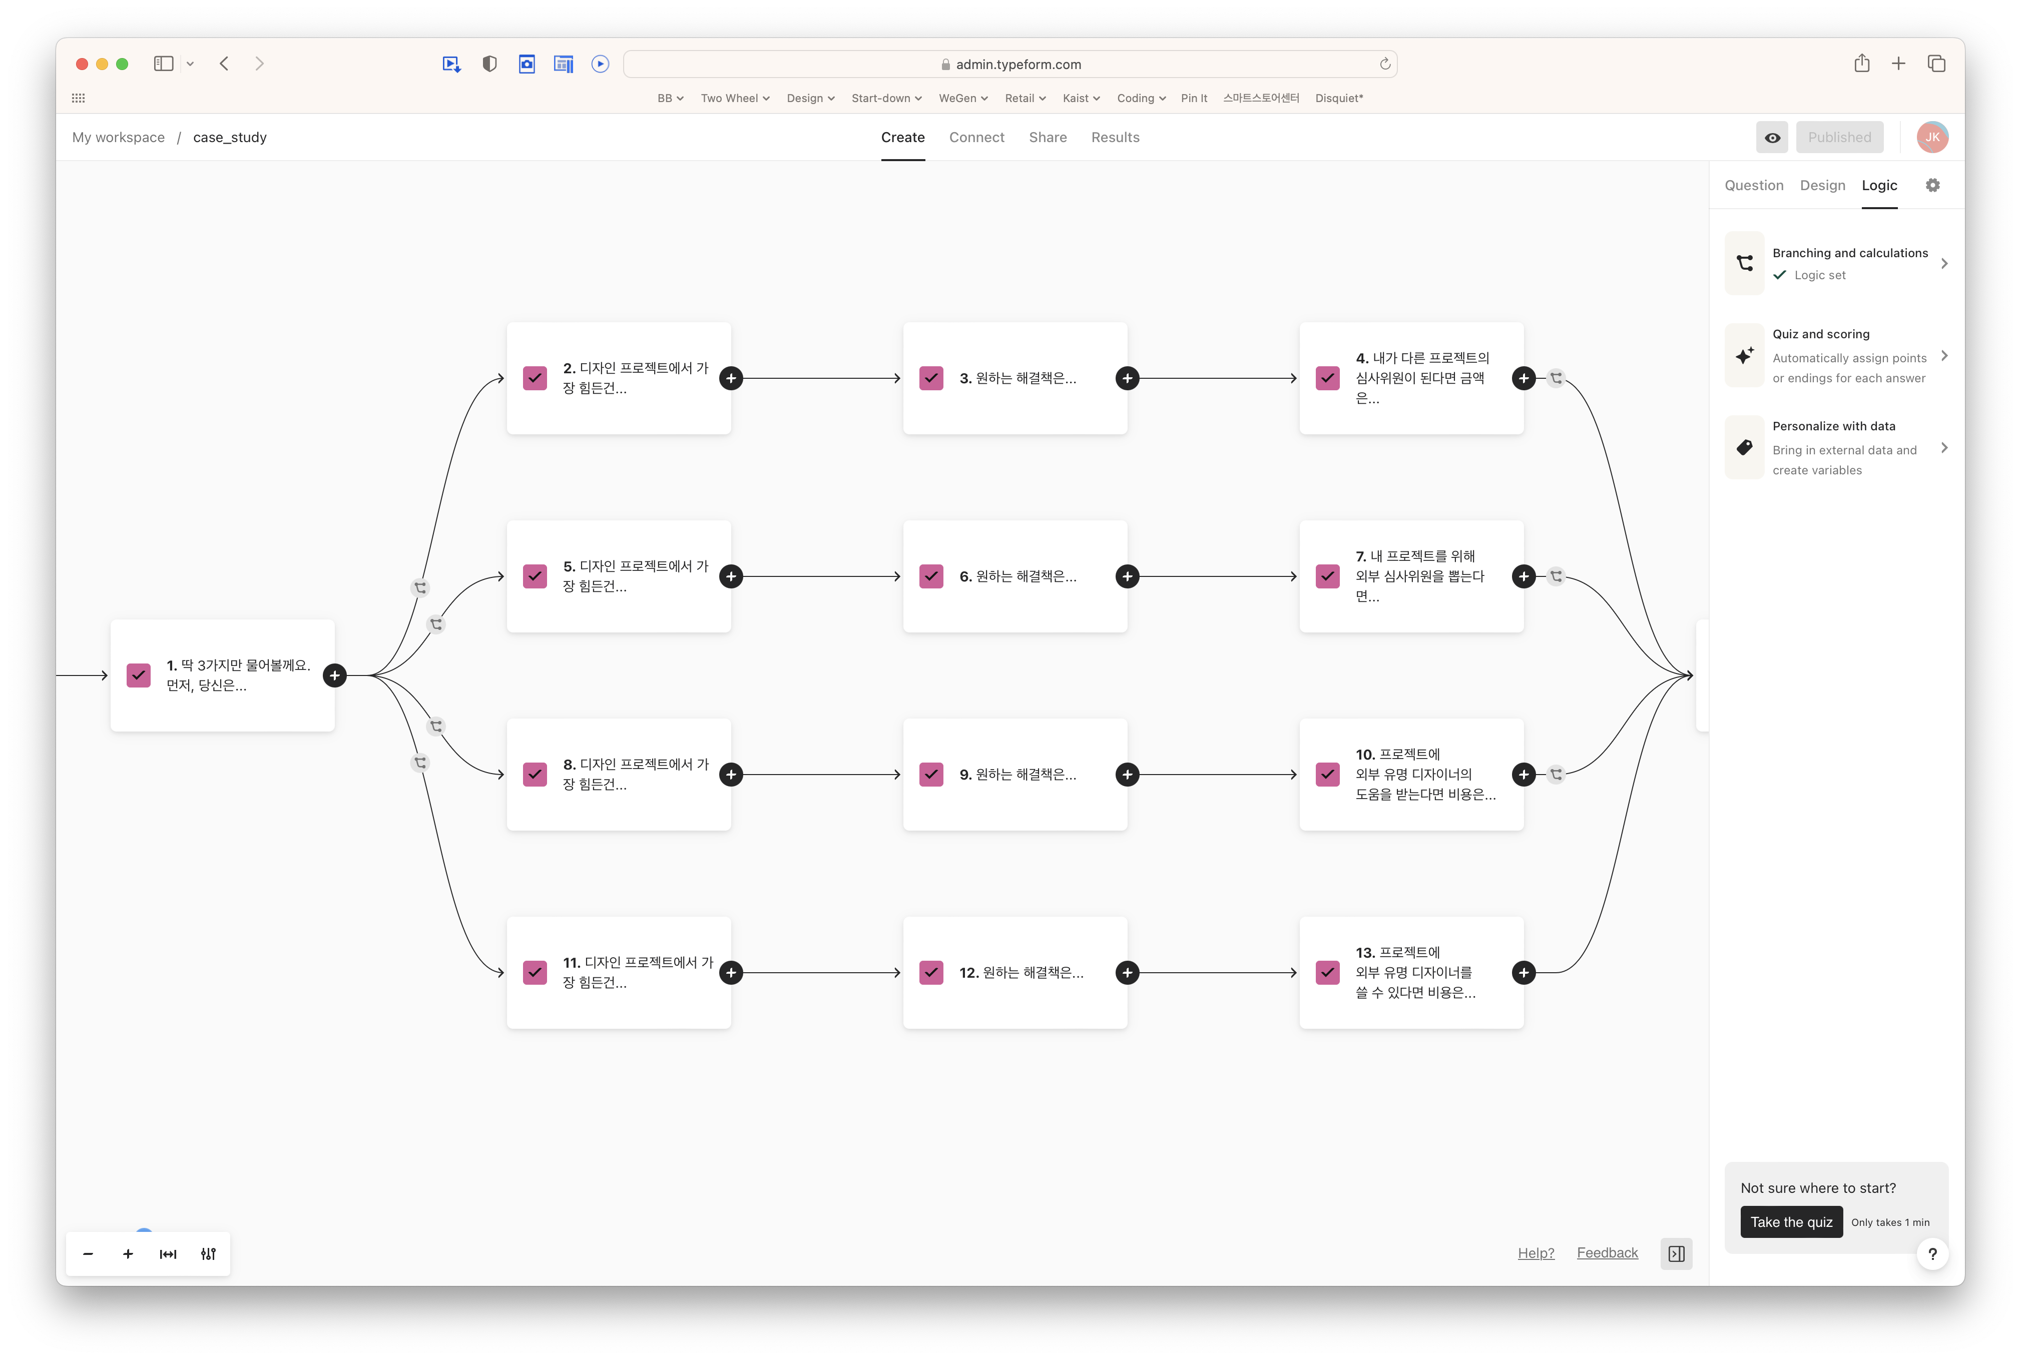Toggle the preview eye button
2021x1360 pixels.
click(1772, 137)
